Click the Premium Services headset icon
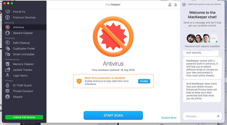Viewport: 227px width, 125px height. [7, 18]
